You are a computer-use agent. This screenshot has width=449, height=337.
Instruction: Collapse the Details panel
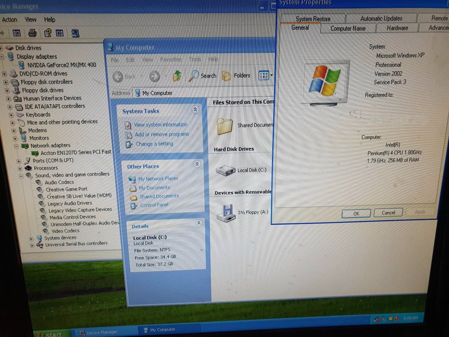[199, 223]
